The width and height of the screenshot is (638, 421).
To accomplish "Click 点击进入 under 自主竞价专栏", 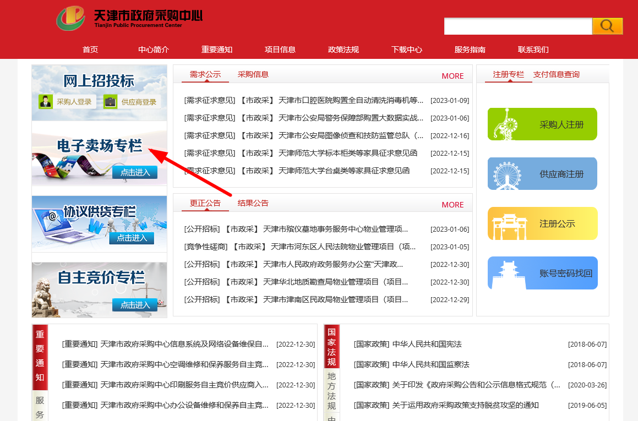I will click(134, 304).
